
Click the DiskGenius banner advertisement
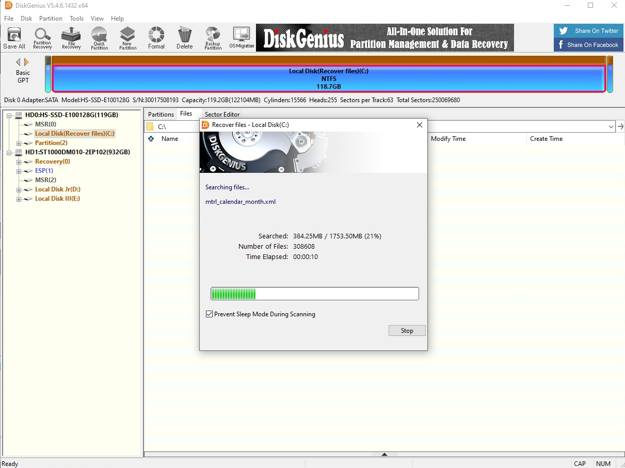(385, 38)
